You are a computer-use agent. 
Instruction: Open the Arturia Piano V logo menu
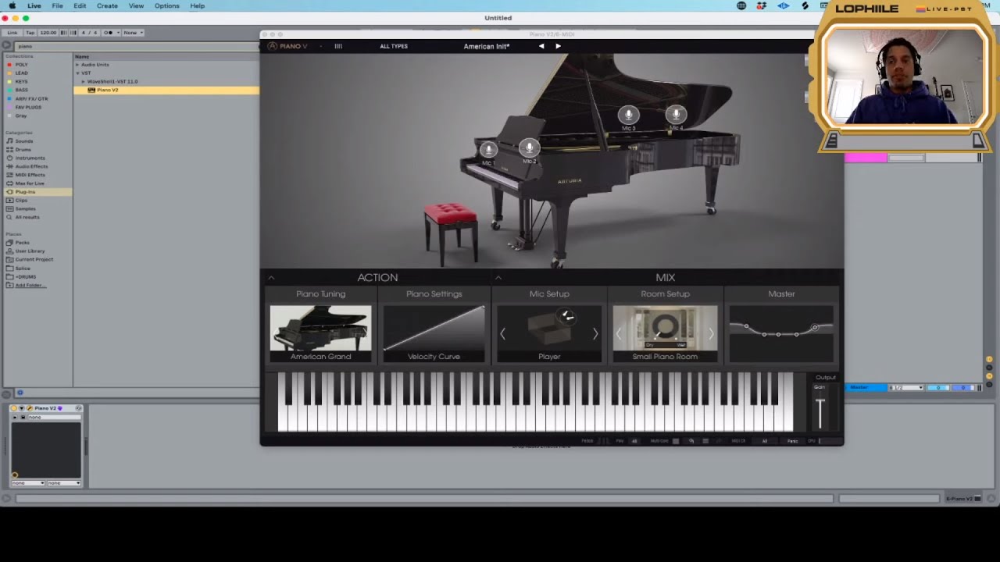pos(287,46)
